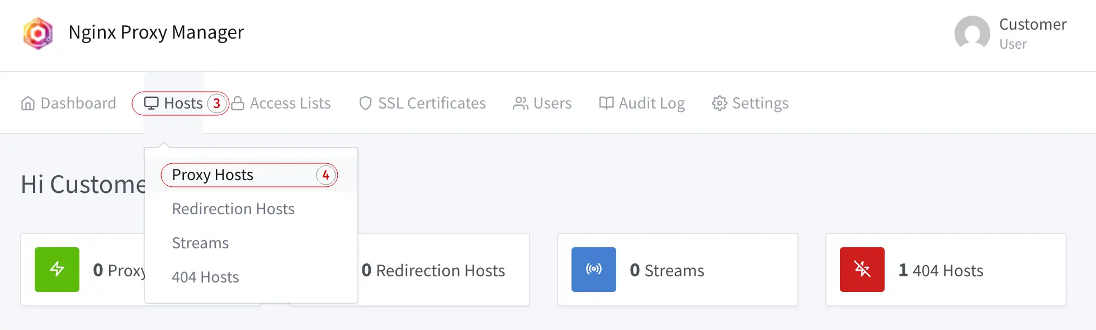The height and width of the screenshot is (330, 1096).
Task: Click the Audit Log book icon
Action: [x=606, y=103]
